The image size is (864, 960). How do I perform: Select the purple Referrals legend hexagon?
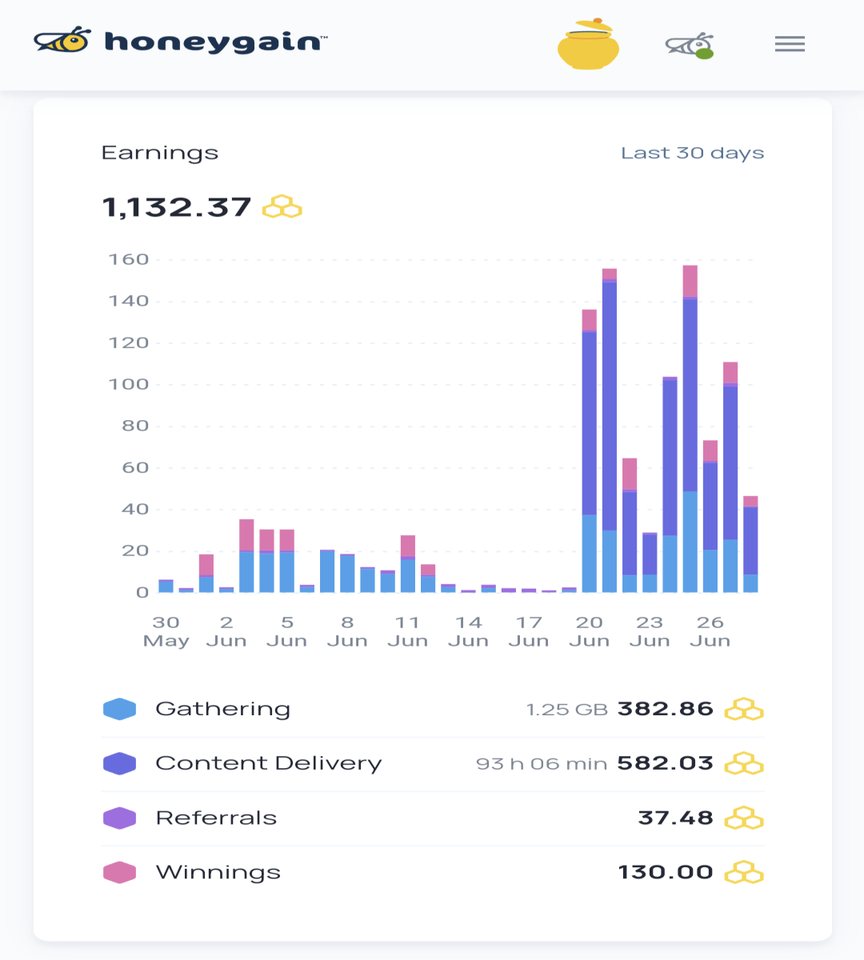click(x=119, y=818)
